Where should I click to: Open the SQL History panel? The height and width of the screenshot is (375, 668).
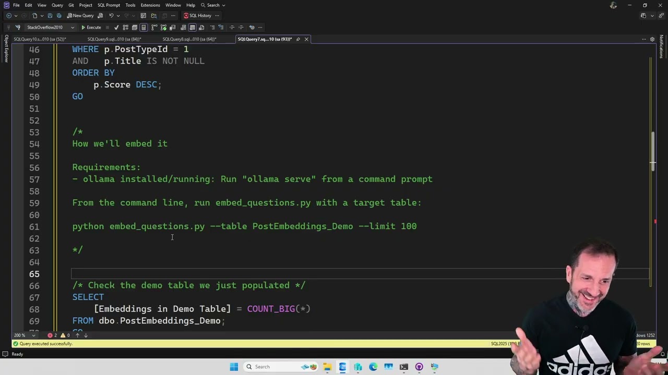pos(197,16)
